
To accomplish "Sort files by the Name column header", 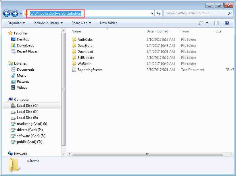I will pyautogui.click(x=76, y=31).
